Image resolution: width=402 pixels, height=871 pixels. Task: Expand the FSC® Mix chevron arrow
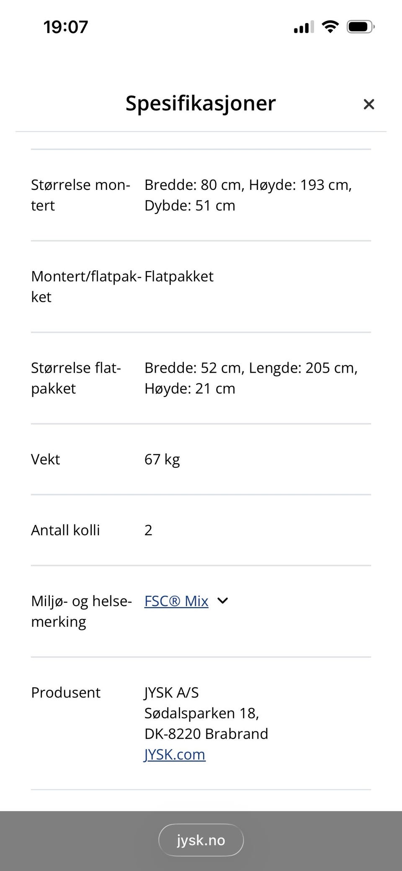[223, 601]
